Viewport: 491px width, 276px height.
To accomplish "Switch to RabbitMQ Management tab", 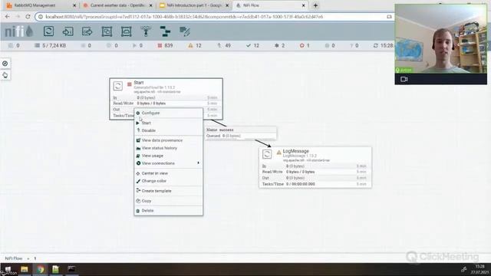I will point(41,5).
